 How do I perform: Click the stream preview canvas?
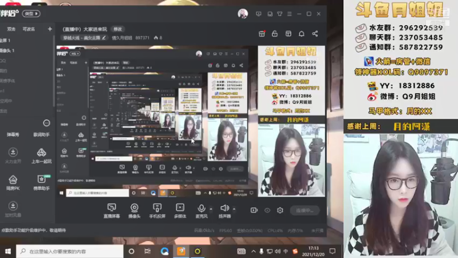coord(191,121)
